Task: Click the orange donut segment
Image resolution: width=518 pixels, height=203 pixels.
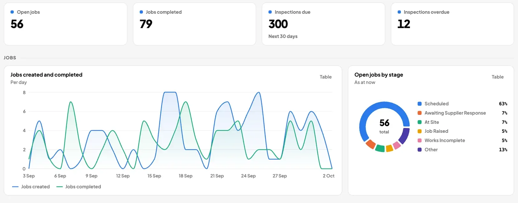Action: tap(371, 144)
